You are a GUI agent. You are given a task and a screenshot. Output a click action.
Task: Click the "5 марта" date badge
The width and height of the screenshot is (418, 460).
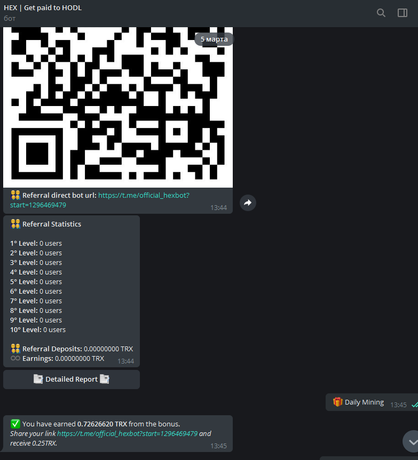pos(214,39)
